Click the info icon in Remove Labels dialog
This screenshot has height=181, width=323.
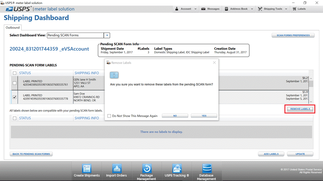(114, 75)
